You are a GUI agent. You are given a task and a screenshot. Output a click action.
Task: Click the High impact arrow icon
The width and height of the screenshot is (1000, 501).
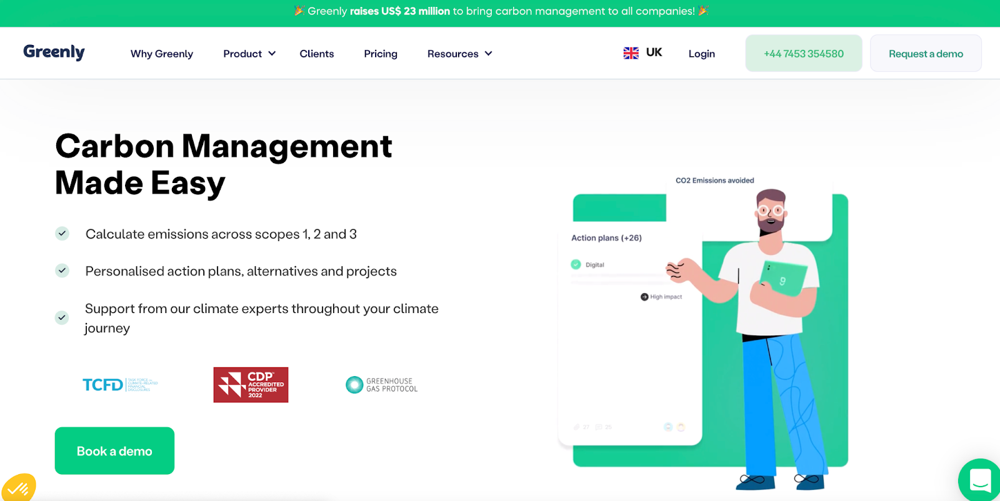(644, 297)
